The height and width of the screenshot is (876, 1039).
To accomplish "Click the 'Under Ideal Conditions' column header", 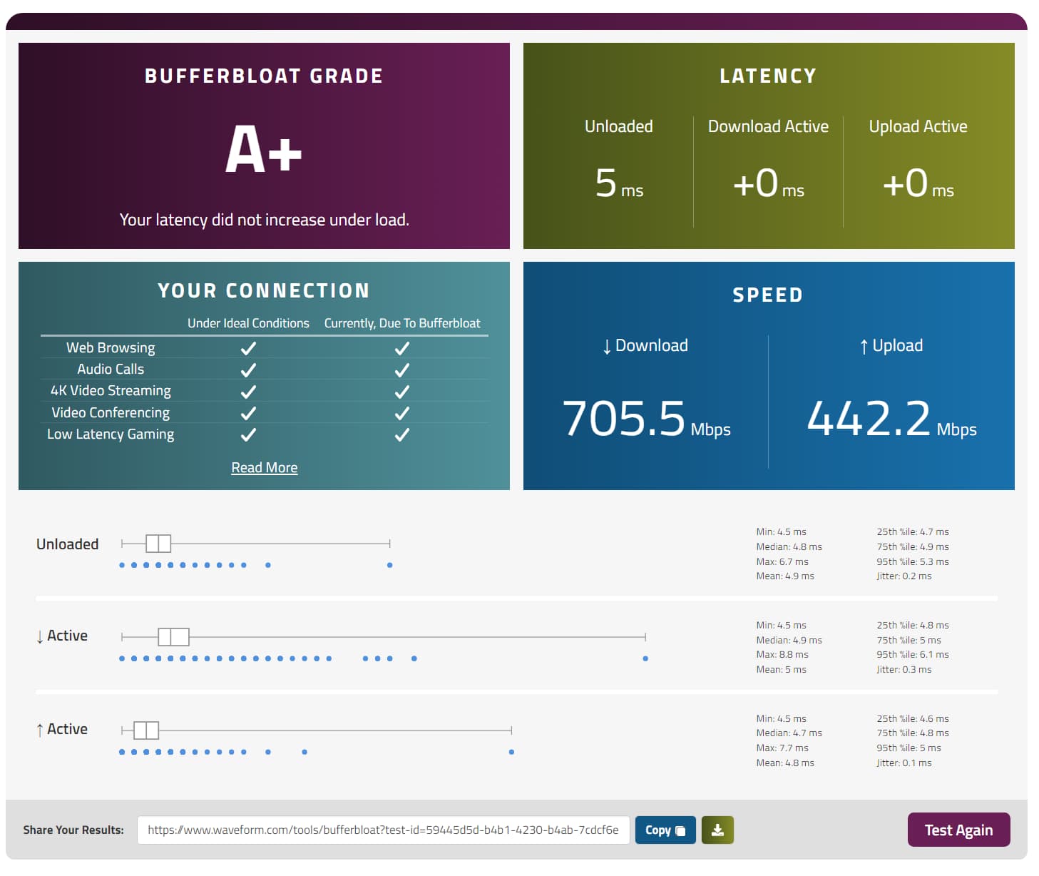I will click(x=248, y=323).
